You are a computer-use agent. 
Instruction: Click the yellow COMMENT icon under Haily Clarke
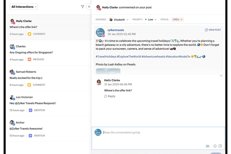pyautogui.click(x=29, y=34)
